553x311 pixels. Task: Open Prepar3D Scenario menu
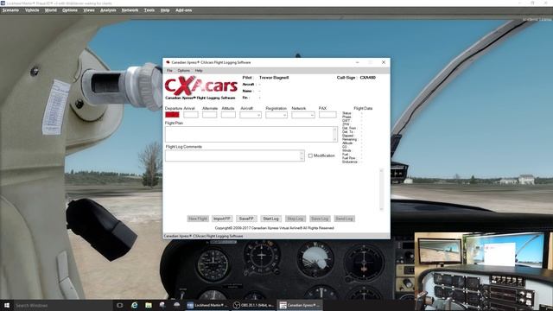coord(10,10)
